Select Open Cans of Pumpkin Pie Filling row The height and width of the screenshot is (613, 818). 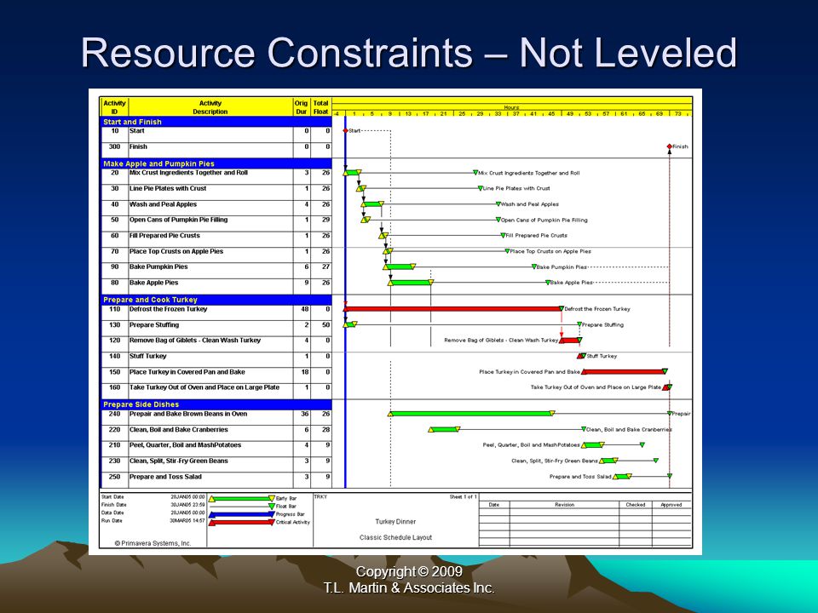pos(216,223)
